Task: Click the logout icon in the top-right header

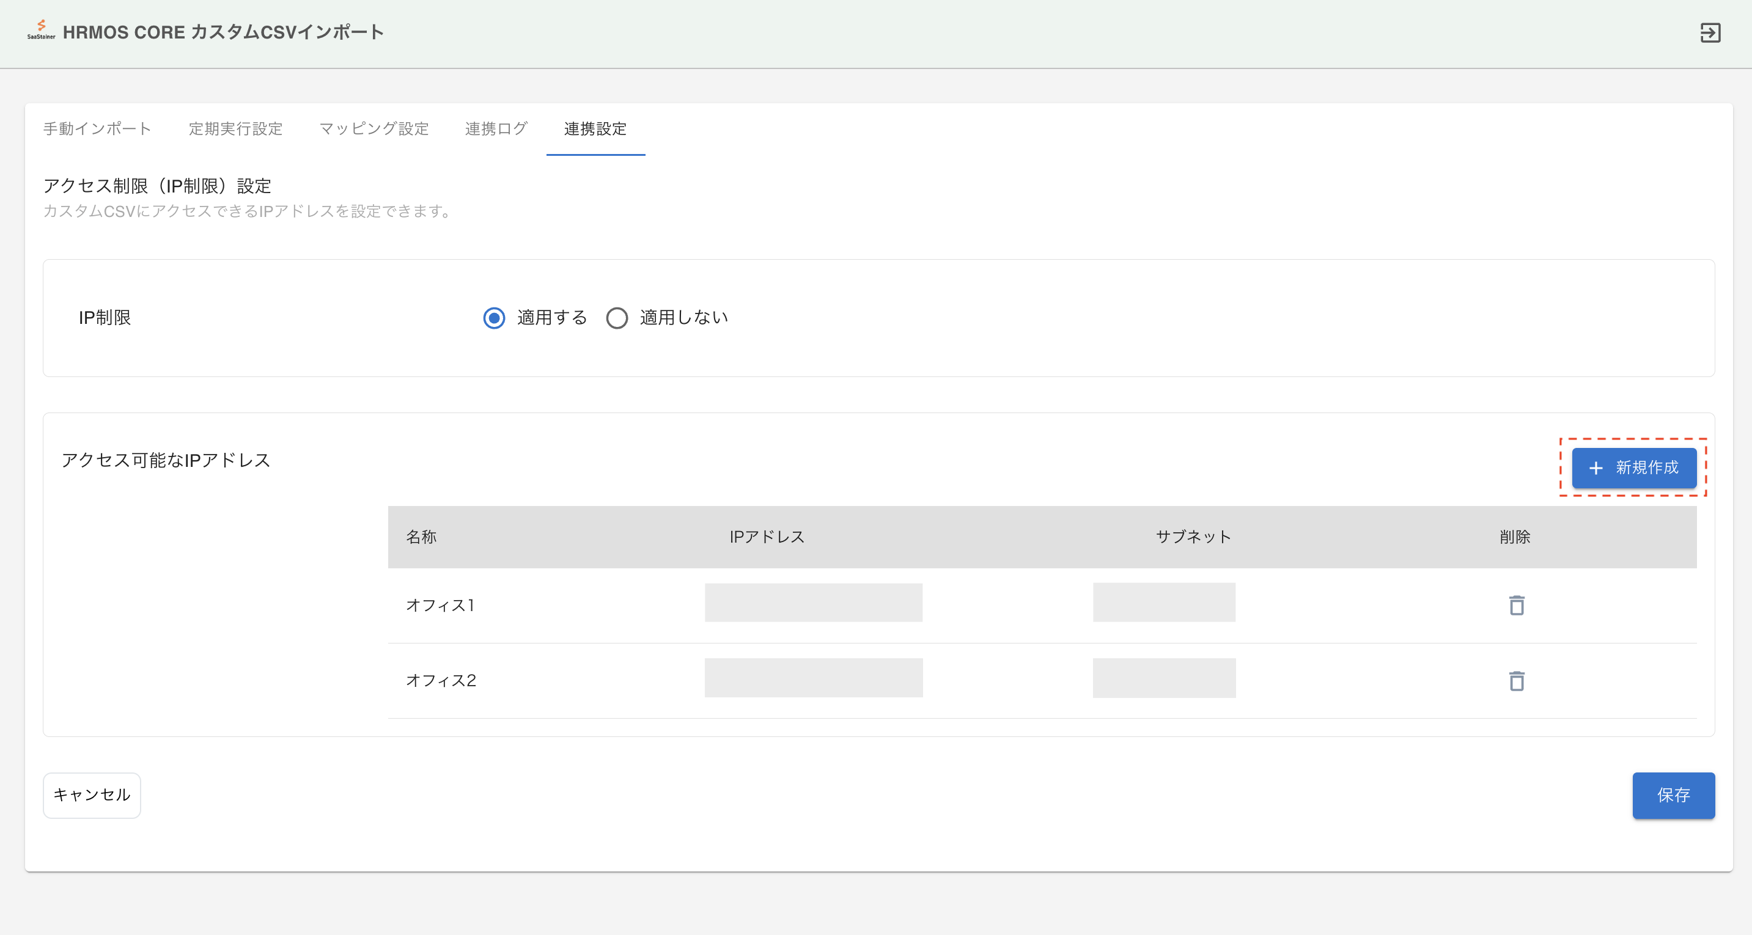Action: 1710,32
